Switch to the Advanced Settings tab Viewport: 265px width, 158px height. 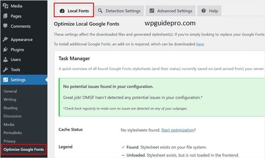pos(171,11)
